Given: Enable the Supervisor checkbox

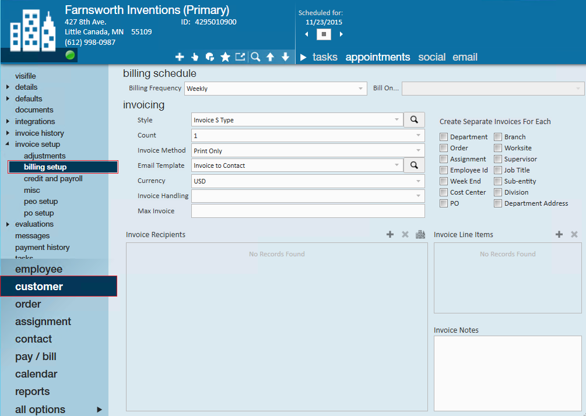Looking at the screenshot, I should 498,159.
